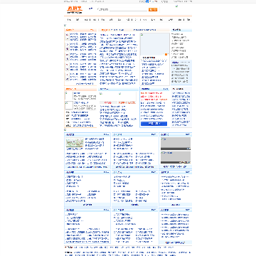Open the first item in the main navigation bar
The height and width of the screenshot is (256, 256).
coord(69,20)
